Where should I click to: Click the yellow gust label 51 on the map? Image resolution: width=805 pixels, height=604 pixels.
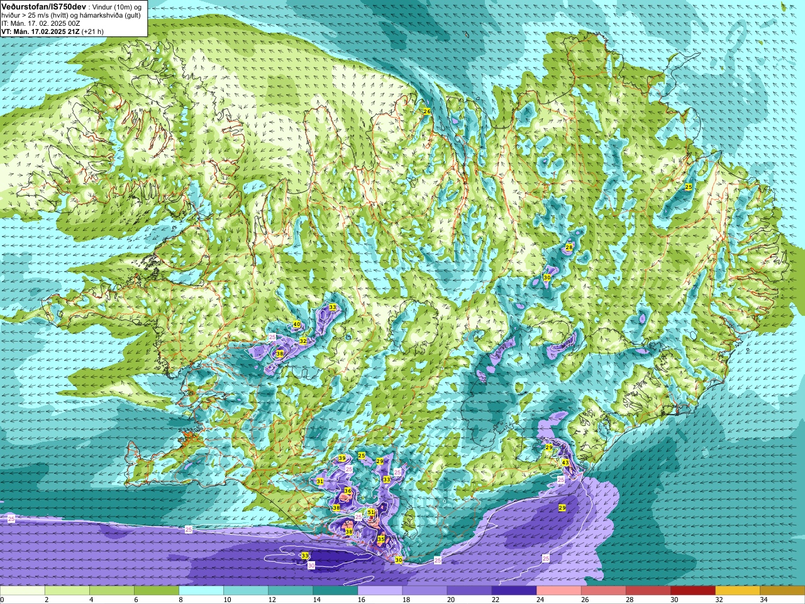(371, 513)
